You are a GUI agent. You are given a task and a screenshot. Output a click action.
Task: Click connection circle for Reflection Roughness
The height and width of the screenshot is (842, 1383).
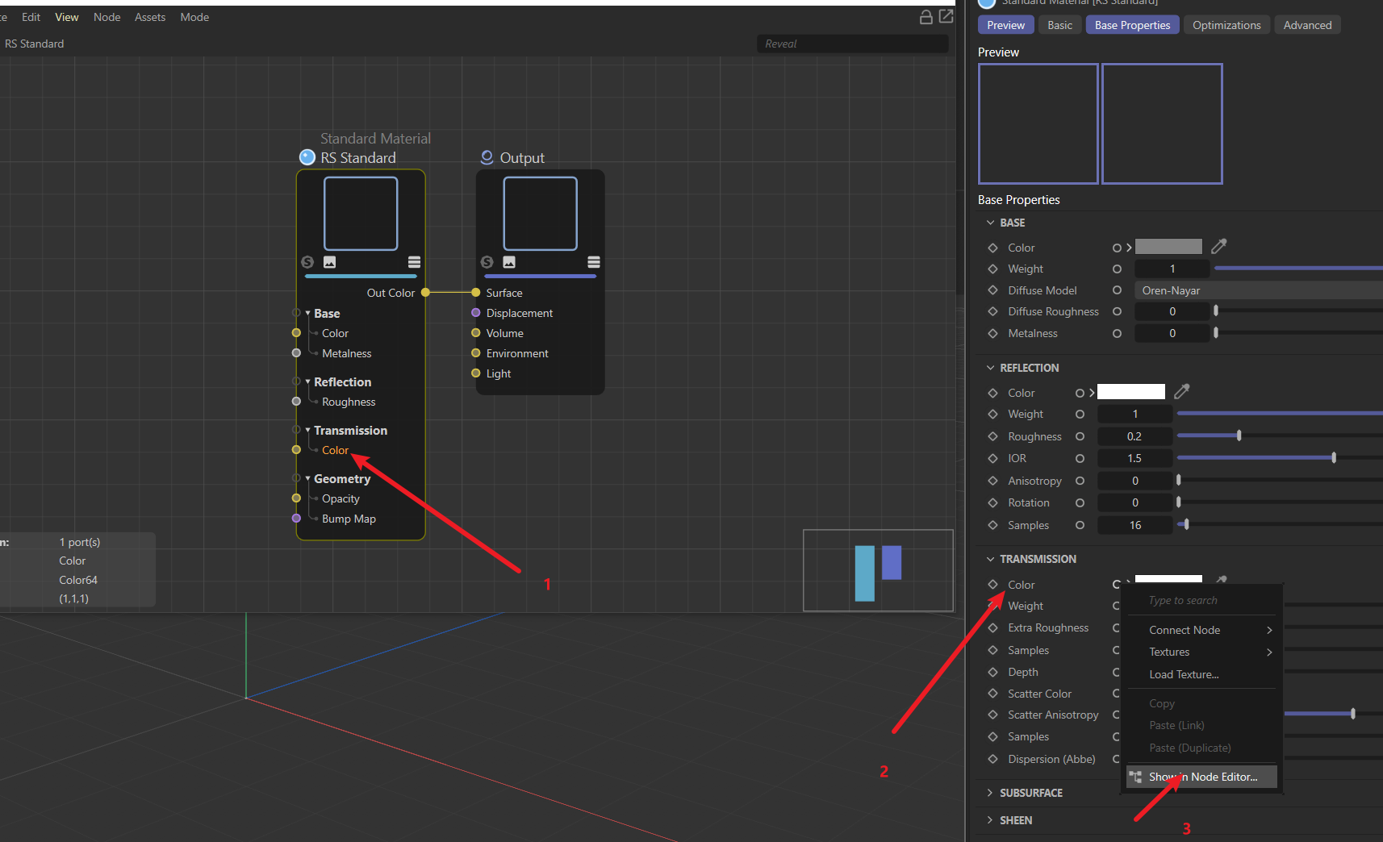pyautogui.click(x=1080, y=436)
